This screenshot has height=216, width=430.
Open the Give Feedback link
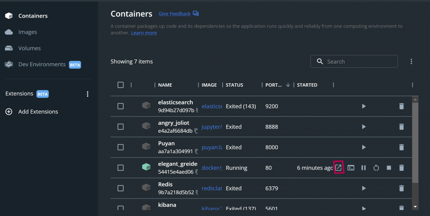[174, 14]
